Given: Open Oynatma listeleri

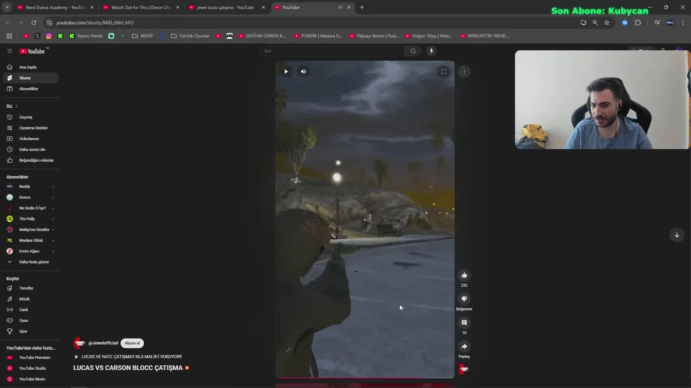Looking at the screenshot, I should [31, 128].
